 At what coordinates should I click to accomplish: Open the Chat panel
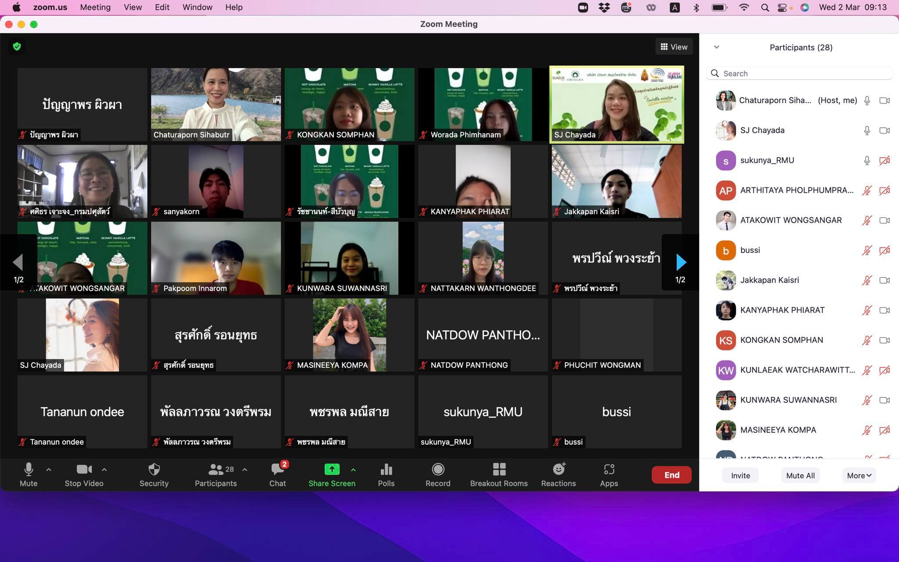click(277, 474)
